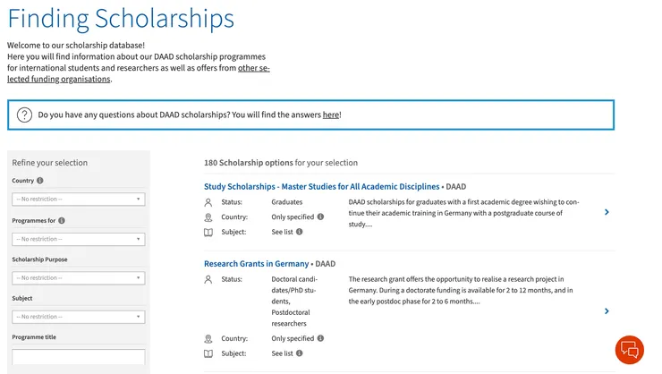Click info icon beside Programmes for label
The width and height of the screenshot is (662, 374).
62,220
